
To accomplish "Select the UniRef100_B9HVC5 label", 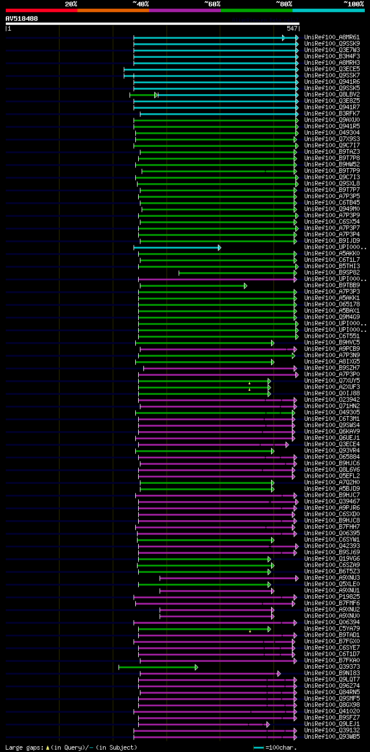I will [x=332, y=343].
